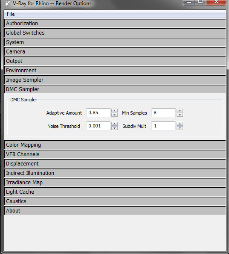Open the File menu

11,14
